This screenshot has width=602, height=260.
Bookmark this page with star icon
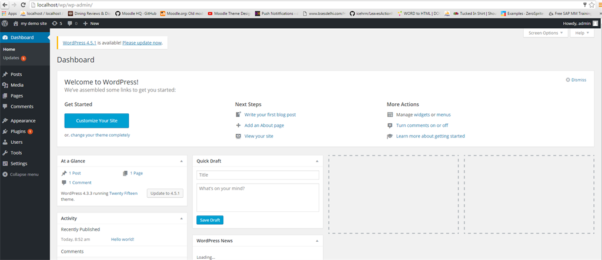tap(591, 5)
